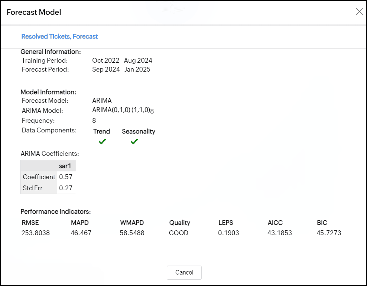Click the LEPS value 0.1903
Image resolution: width=367 pixels, height=286 pixels.
point(229,233)
